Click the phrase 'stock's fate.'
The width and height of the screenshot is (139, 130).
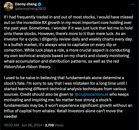tap(15, 83)
